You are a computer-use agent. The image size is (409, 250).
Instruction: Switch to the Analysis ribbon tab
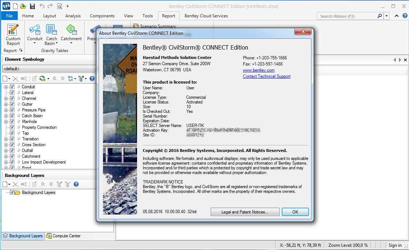pyautogui.click(x=73, y=16)
